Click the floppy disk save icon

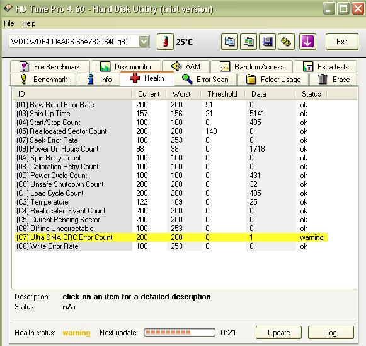[267, 42]
